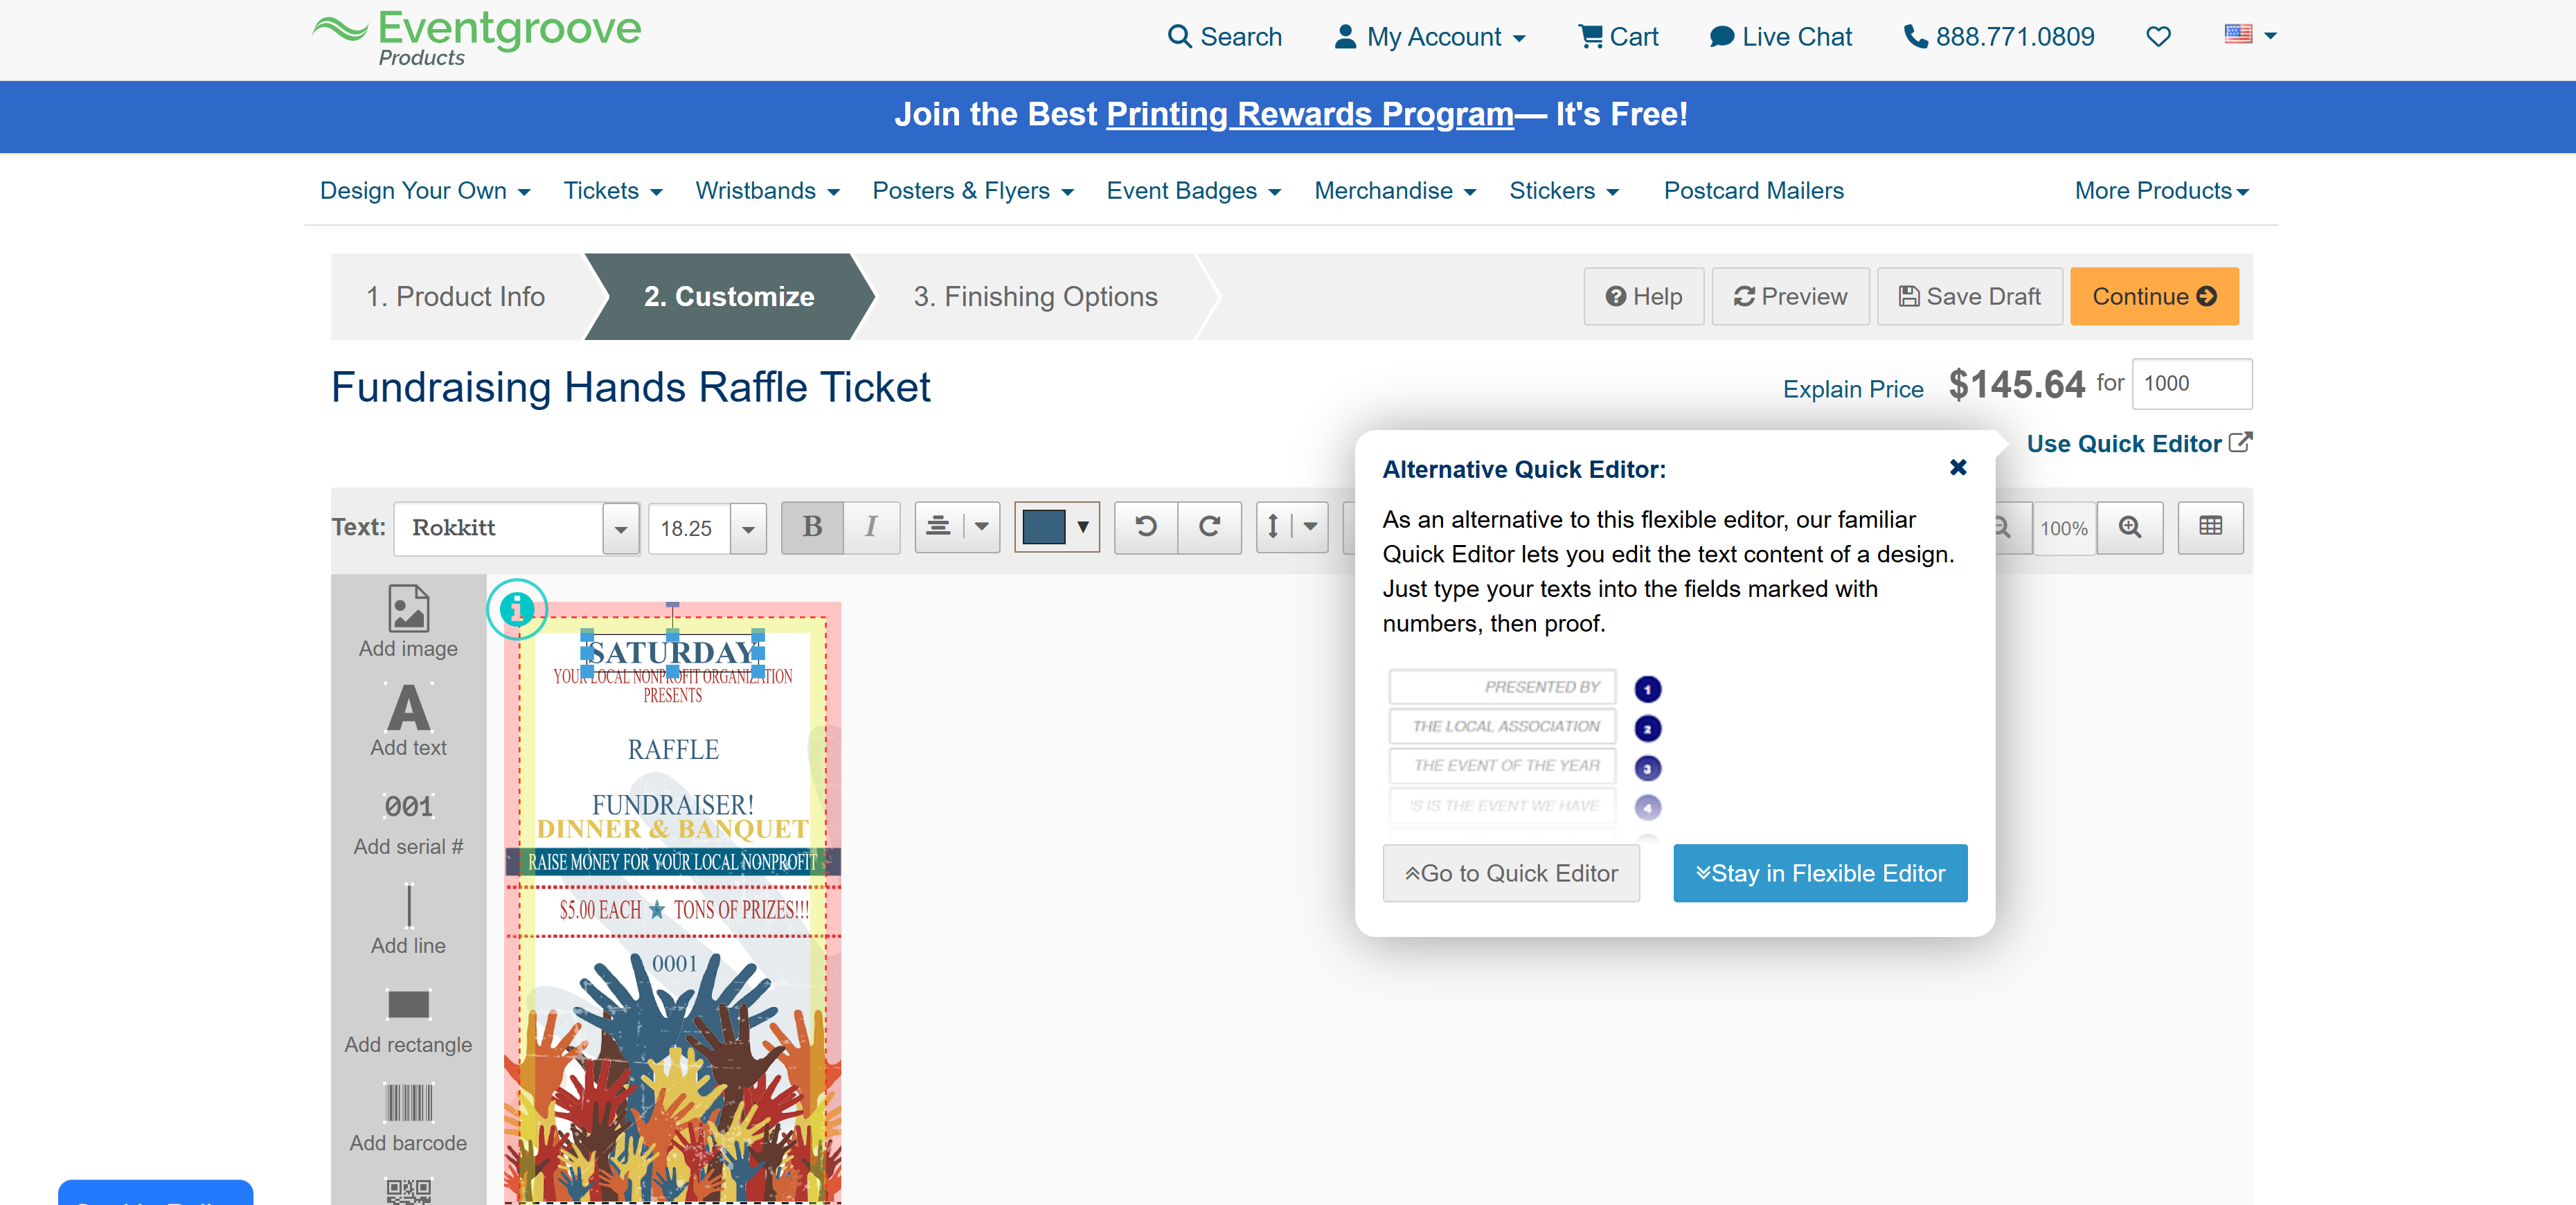Select the Add text tool
This screenshot has height=1205, width=2576.
tap(408, 708)
